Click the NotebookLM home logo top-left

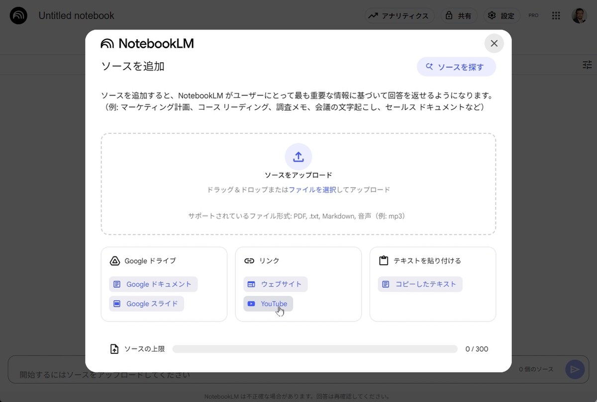pyautogui.click(x=19, y=15)
